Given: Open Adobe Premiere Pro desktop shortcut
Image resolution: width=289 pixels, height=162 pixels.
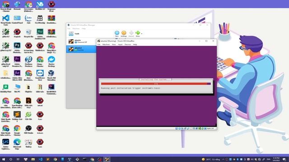Looking at the screenshot, I should (x=17, y=61).
